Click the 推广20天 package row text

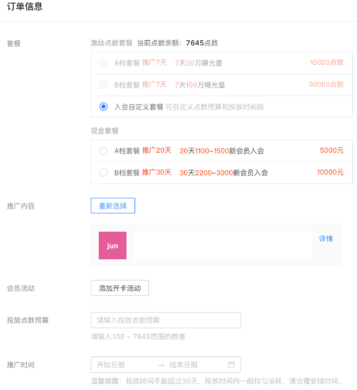[x=157, y=150]
